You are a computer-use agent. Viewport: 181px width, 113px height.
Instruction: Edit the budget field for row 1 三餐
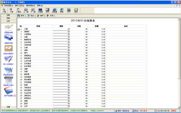click(x=62, y=29)
